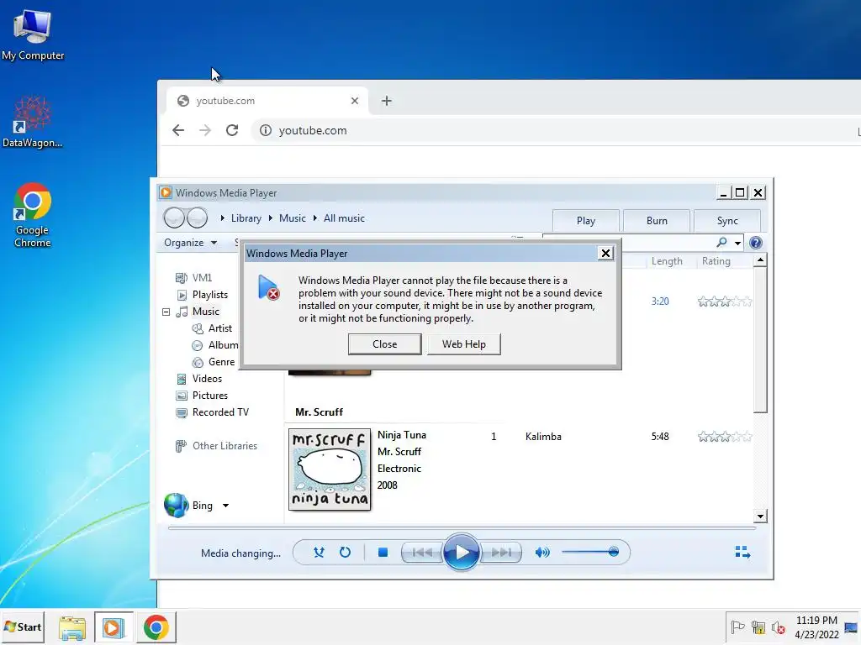Click the Windows Media Player taskbar icon
The width and height of the screenshot is (861, 645).
(114, 627)
